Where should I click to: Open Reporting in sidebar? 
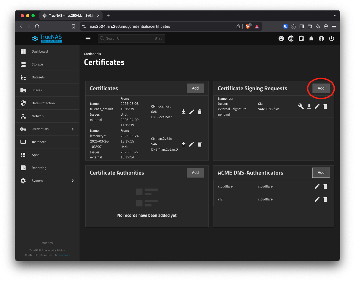click(x=47, y=168)
